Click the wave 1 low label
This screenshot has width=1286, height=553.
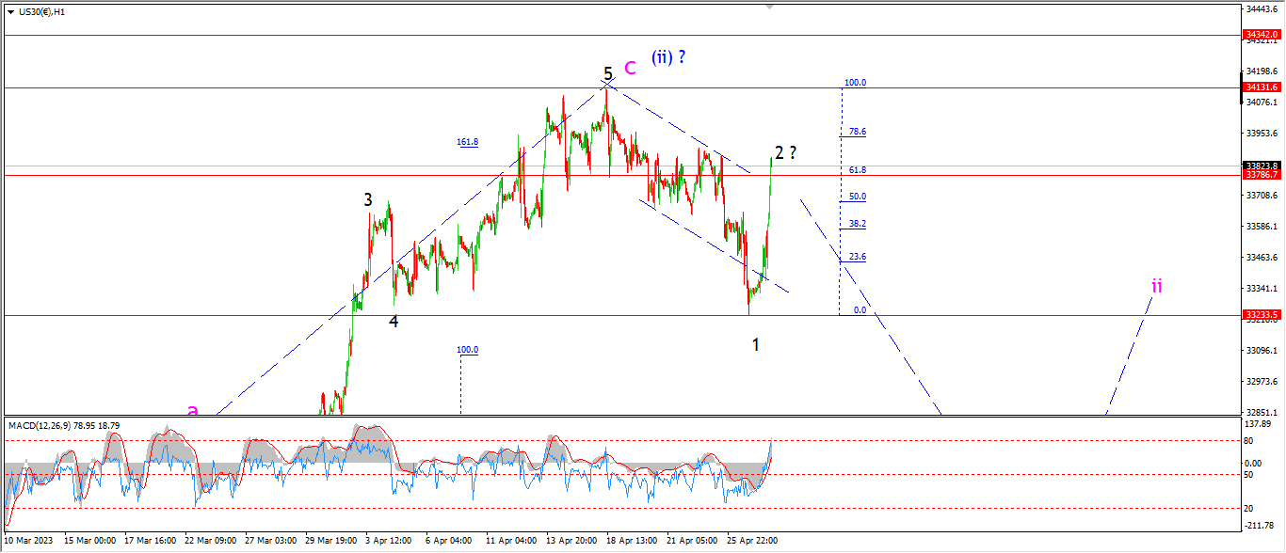click(756, 344)
